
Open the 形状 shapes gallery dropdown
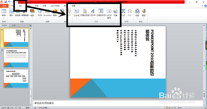click(x=40, y=18)
